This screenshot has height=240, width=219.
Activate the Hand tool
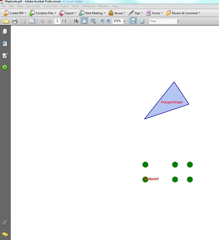pyautogui.click(x=84, y=21)
